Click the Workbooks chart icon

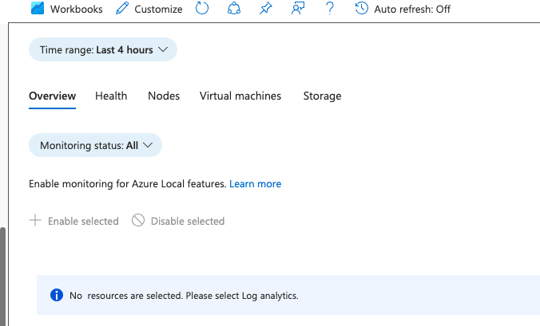(x=37, y=9)
